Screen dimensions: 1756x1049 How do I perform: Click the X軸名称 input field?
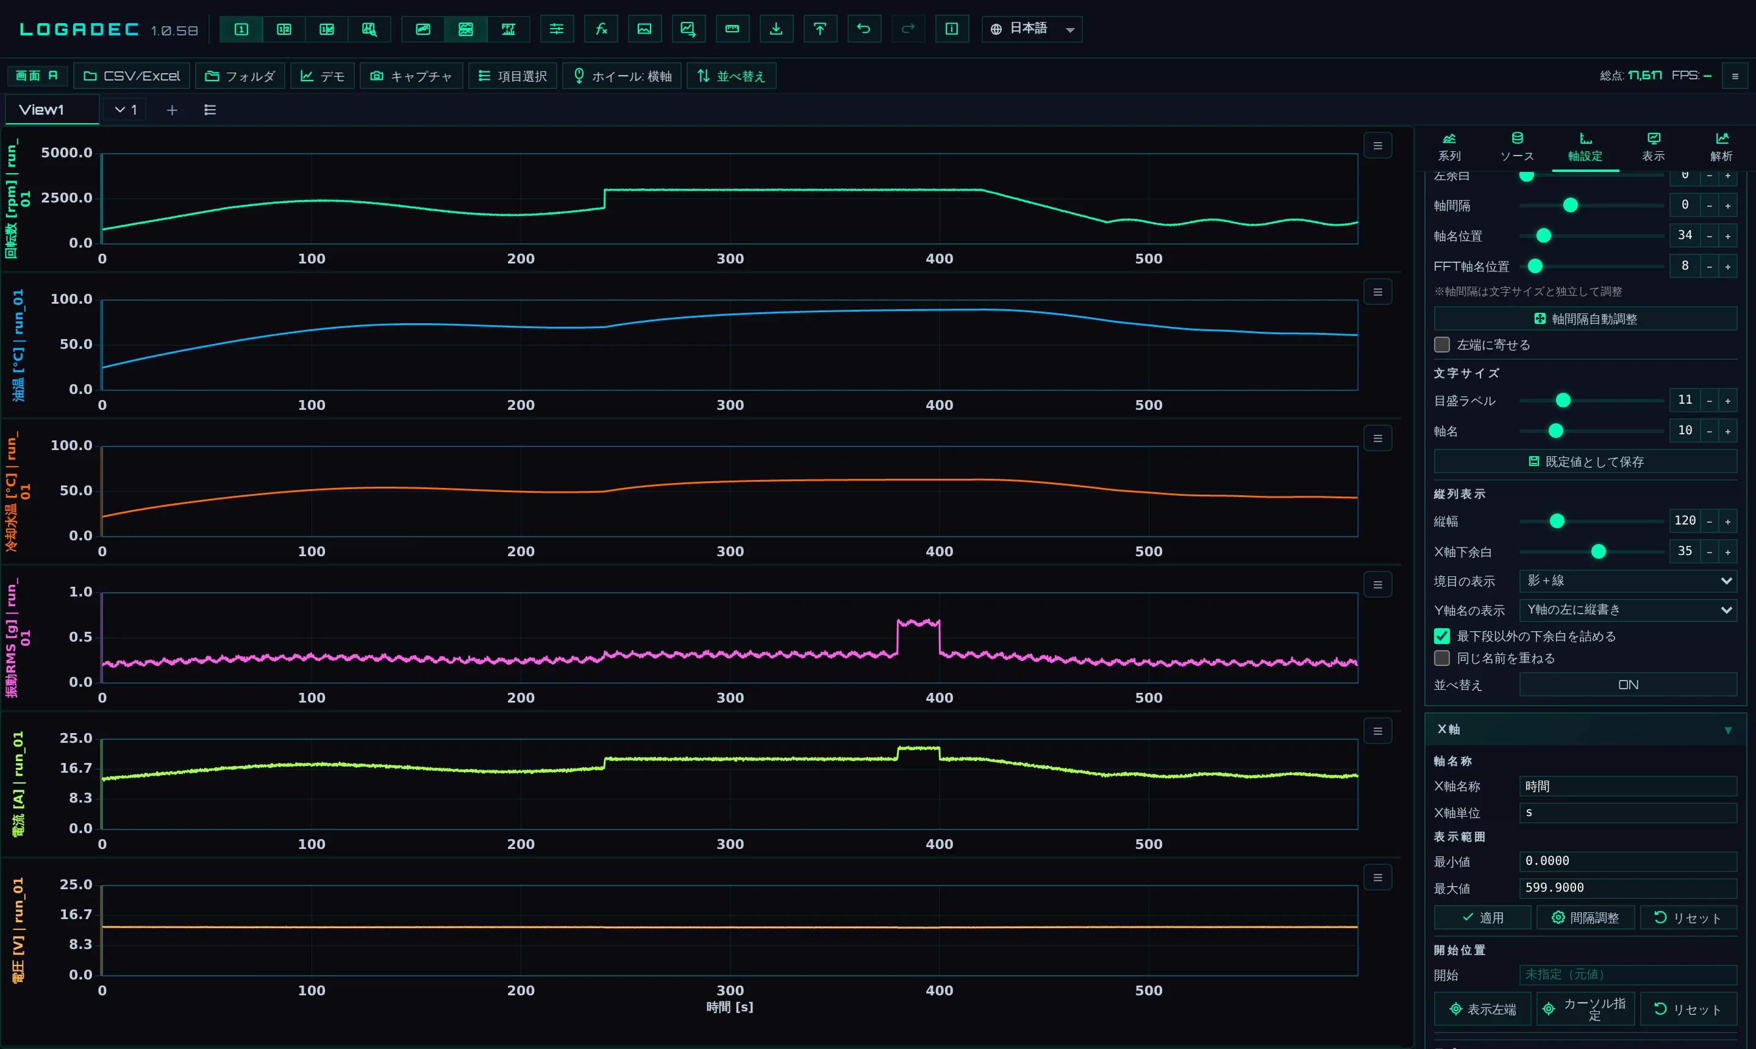pos(1628,786)
